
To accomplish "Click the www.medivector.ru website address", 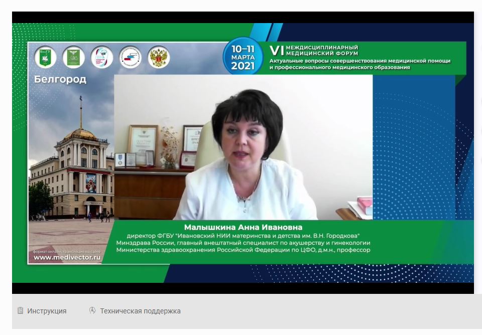I will 67,257.
